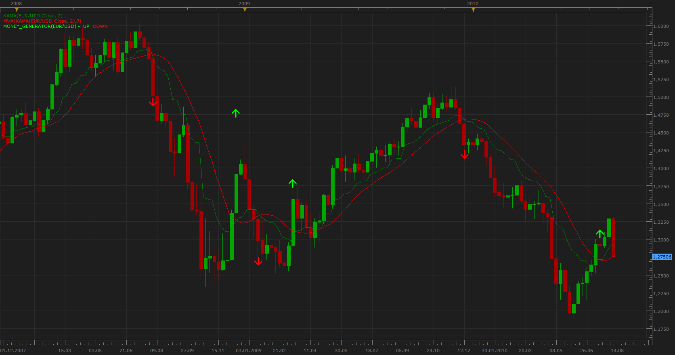
Task: Click the 11.04 date axis label
Action: 310,351
